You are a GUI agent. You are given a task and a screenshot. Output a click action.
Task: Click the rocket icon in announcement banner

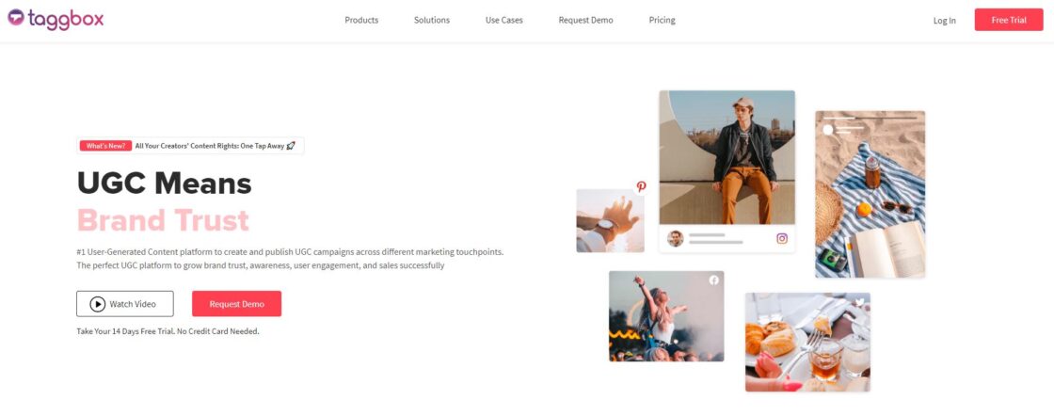[x=291, y=145]
